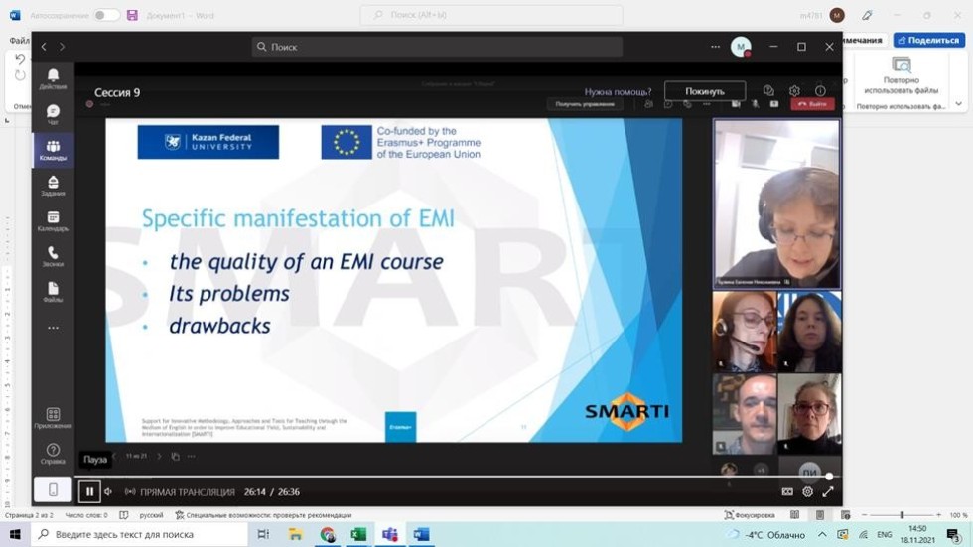Open the Apps (Приложения) icon in sidebar
This screenshot has width=973, height=547.
pos(53,418)
